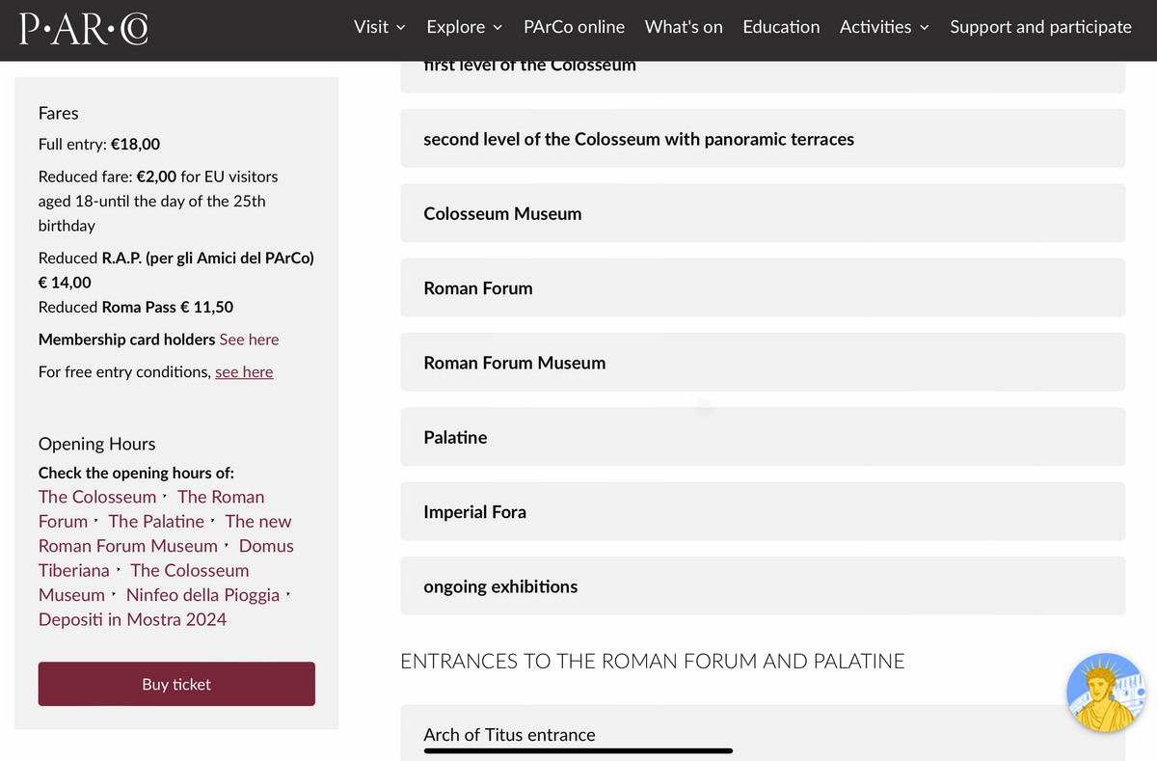Open Ninfeo della Pioggia hours link

(x=202, y=595)
